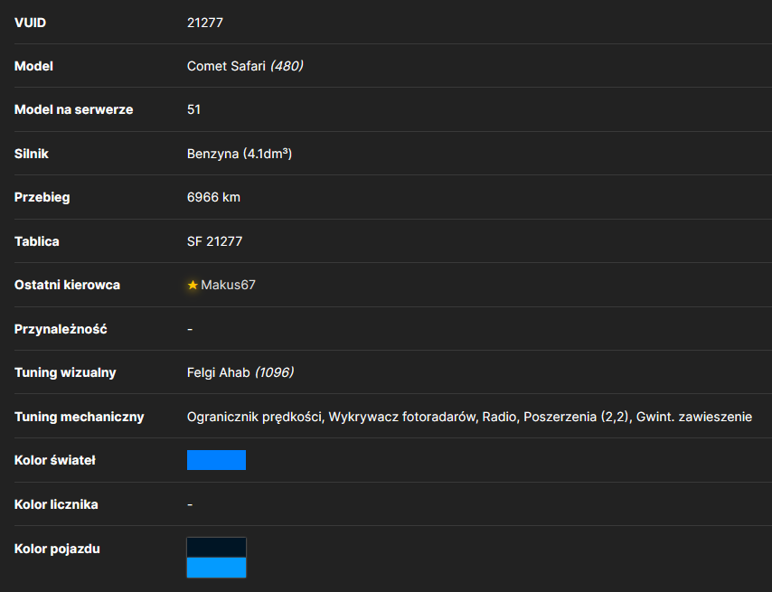The height and width of the screenshot is (592, 772).
Task: Open the Makus67 driver profile link
Action: [x=228, y=285]
